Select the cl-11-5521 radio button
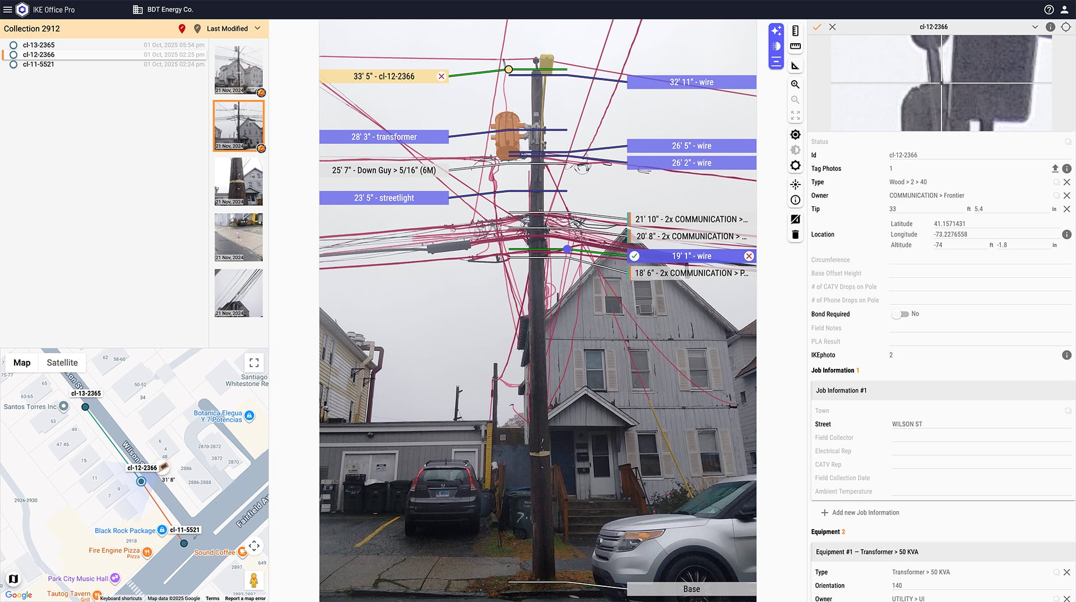This screenshot has height=602, width=1076. pos(13,64)
